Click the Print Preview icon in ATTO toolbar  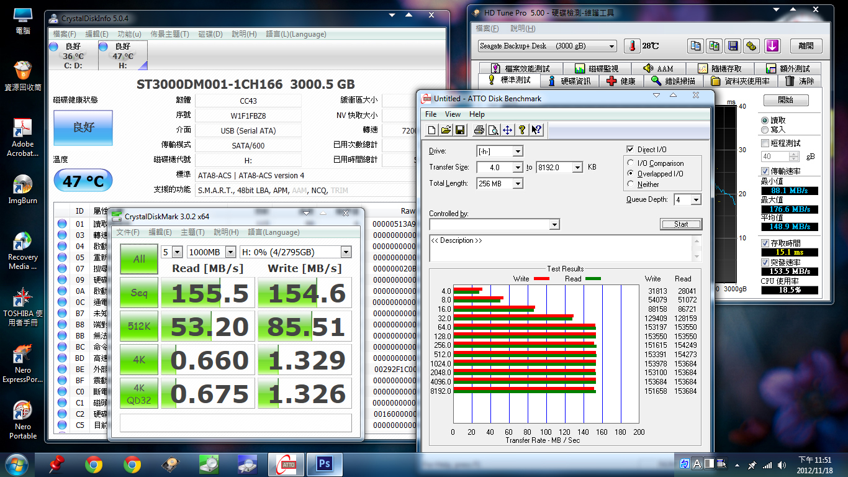tap(493, 130)
